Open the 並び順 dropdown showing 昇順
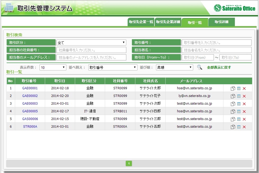The image size is (259, 173). pos(174,68)
